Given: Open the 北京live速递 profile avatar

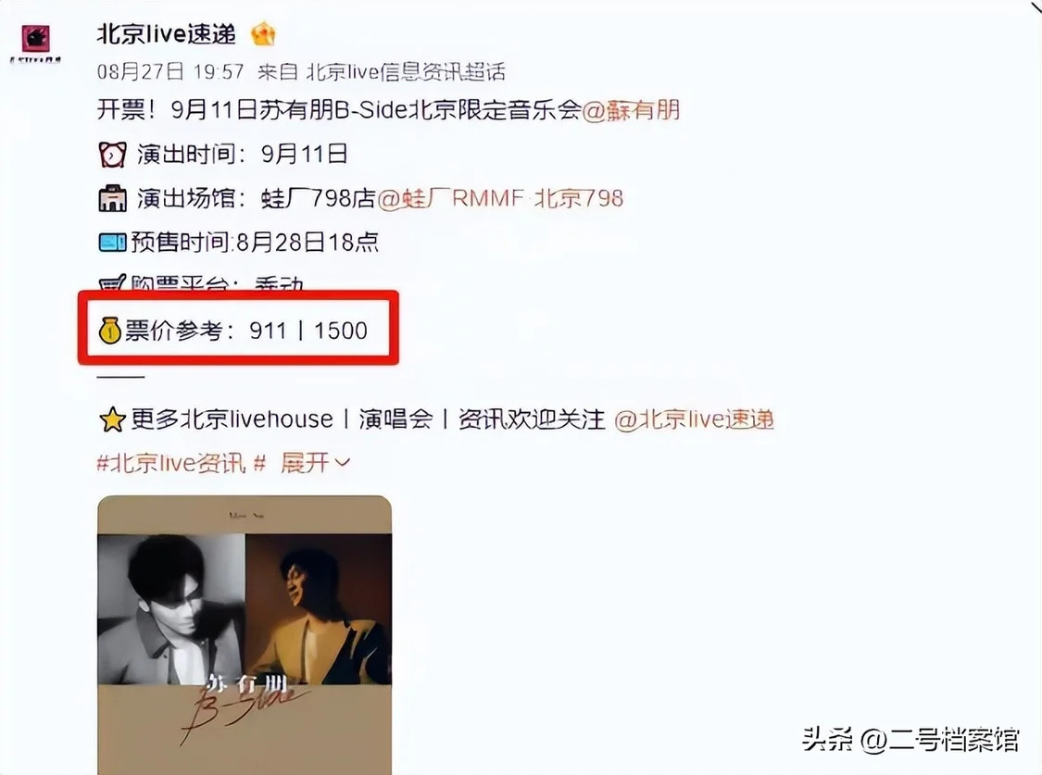Looking at the screenshot, I should (x=36, y=39).
